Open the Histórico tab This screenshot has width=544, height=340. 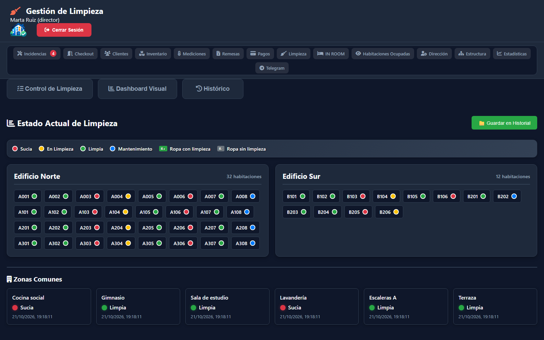tap(213, 89)
